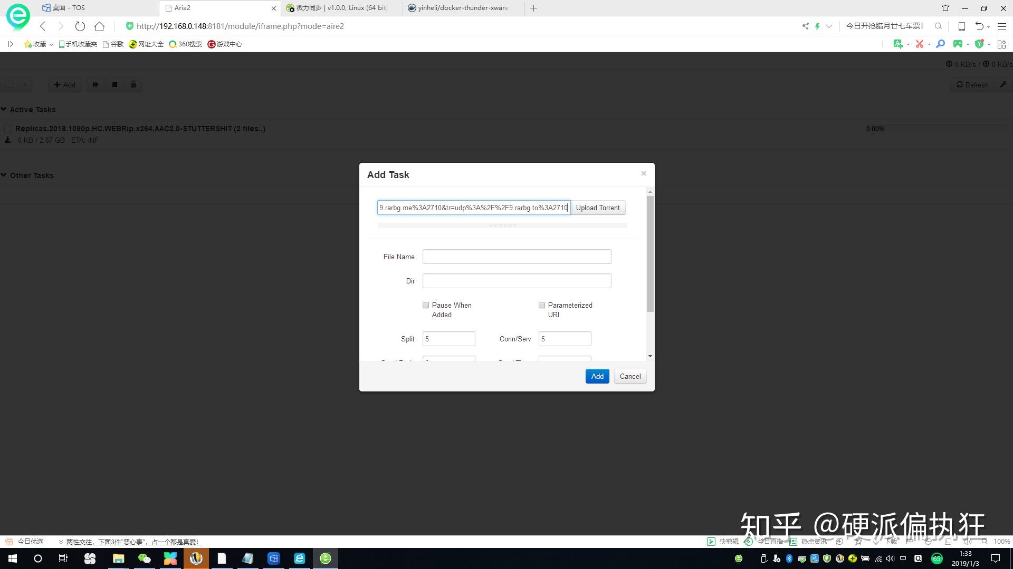
Task: Click the browser back arrow
Action: click(x=43, y=26)
